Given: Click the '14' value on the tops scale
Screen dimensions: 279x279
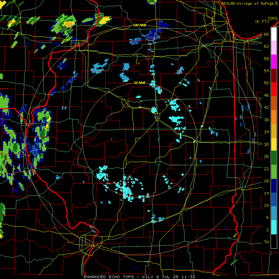Looking at the screenshot, I should pos(266,193).
